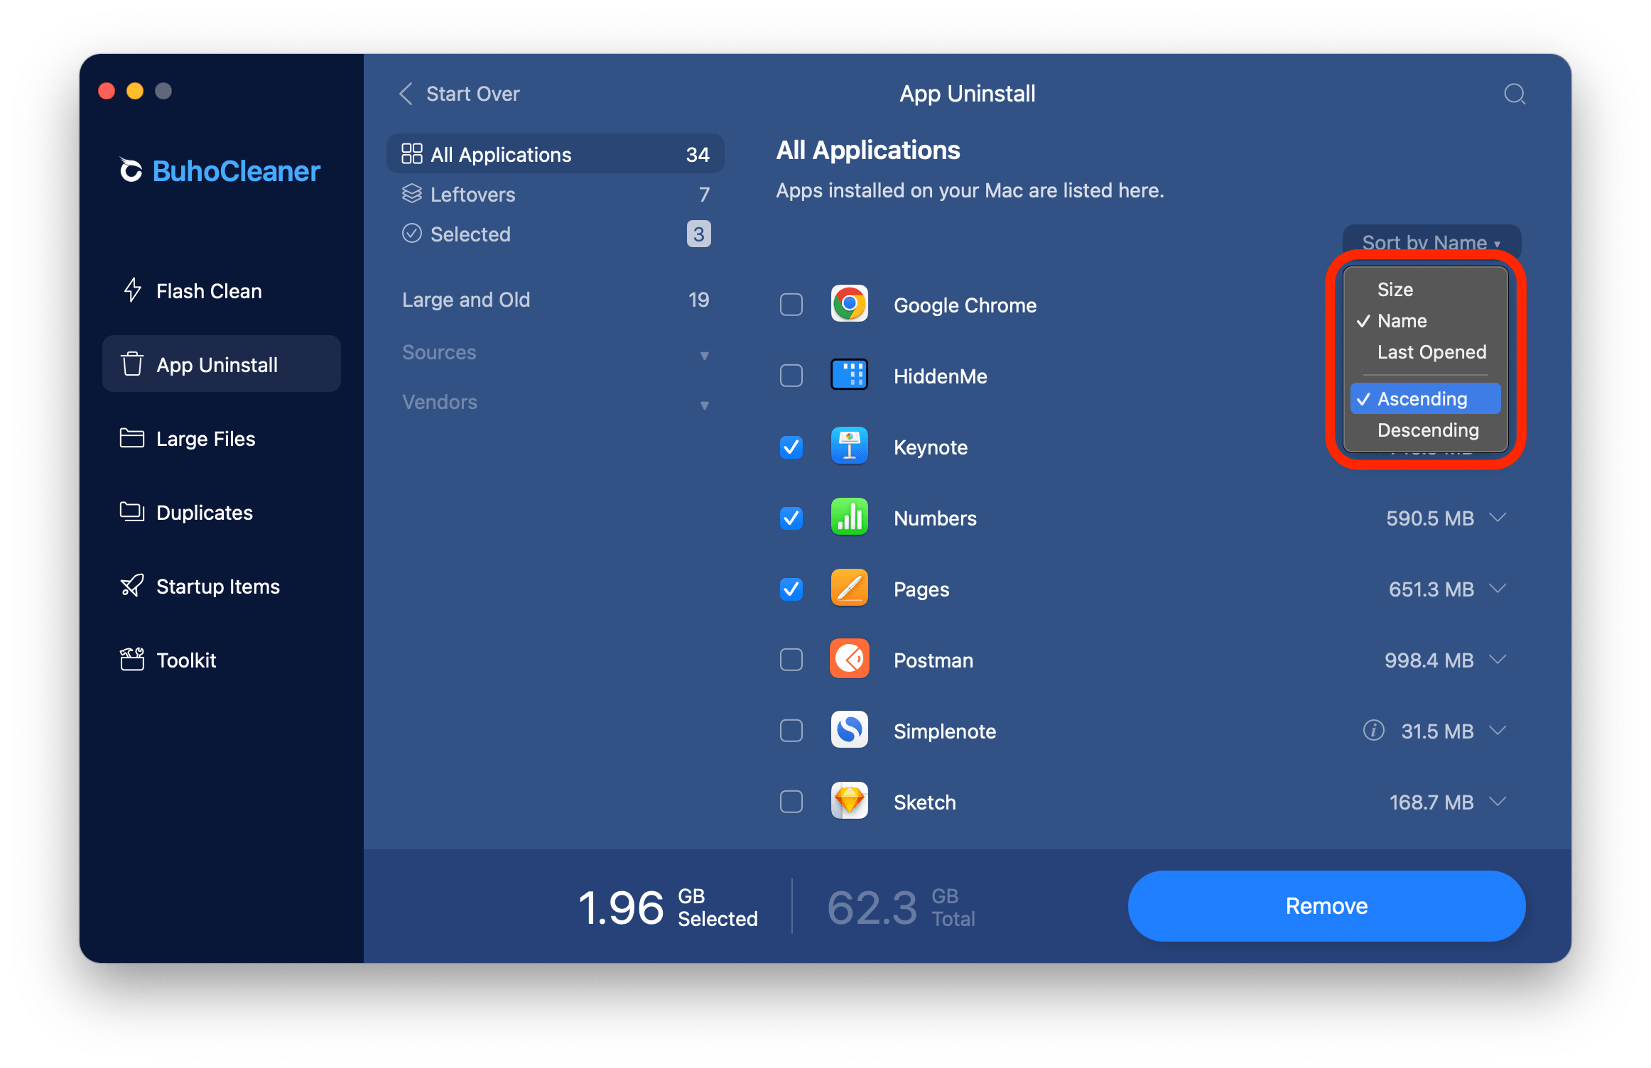Viewport: 1651px width, 1068px height.
Task: Open the search magnifier icon
Action: [1515, 94]
